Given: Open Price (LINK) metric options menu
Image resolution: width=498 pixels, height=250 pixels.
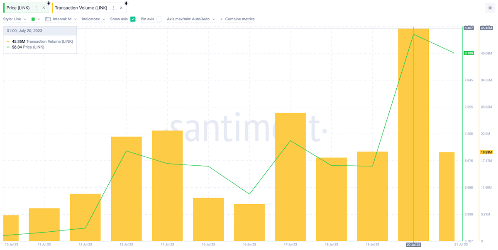Looking at the screenshot, I should tap(36, 8).
